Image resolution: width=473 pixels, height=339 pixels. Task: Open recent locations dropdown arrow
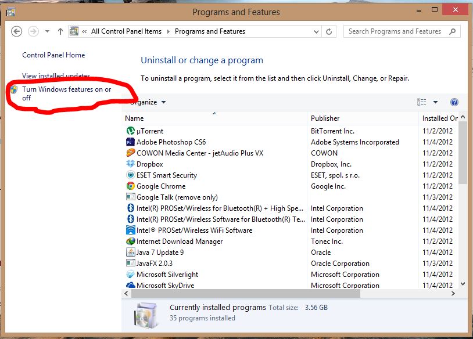pos(48,31)
